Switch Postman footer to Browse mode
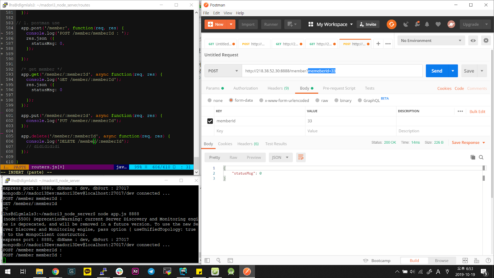The width and height of the screenshot is (494, 278). point(442,260)
